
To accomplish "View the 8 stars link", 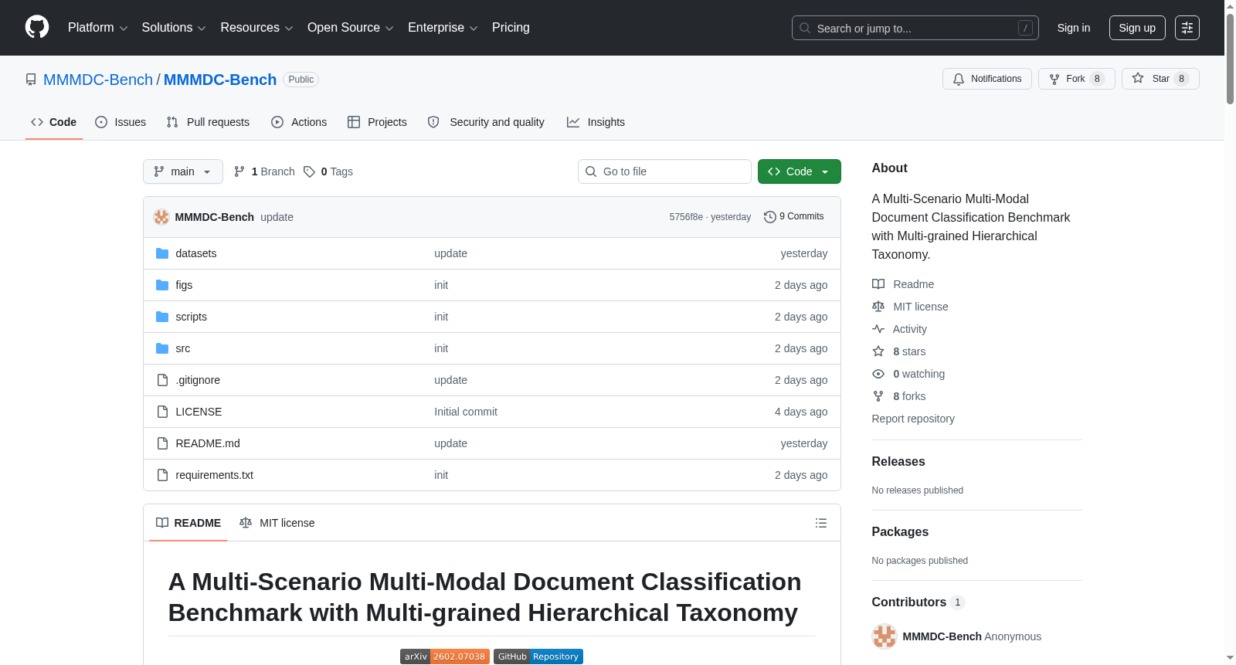I will tap(899, 351).
